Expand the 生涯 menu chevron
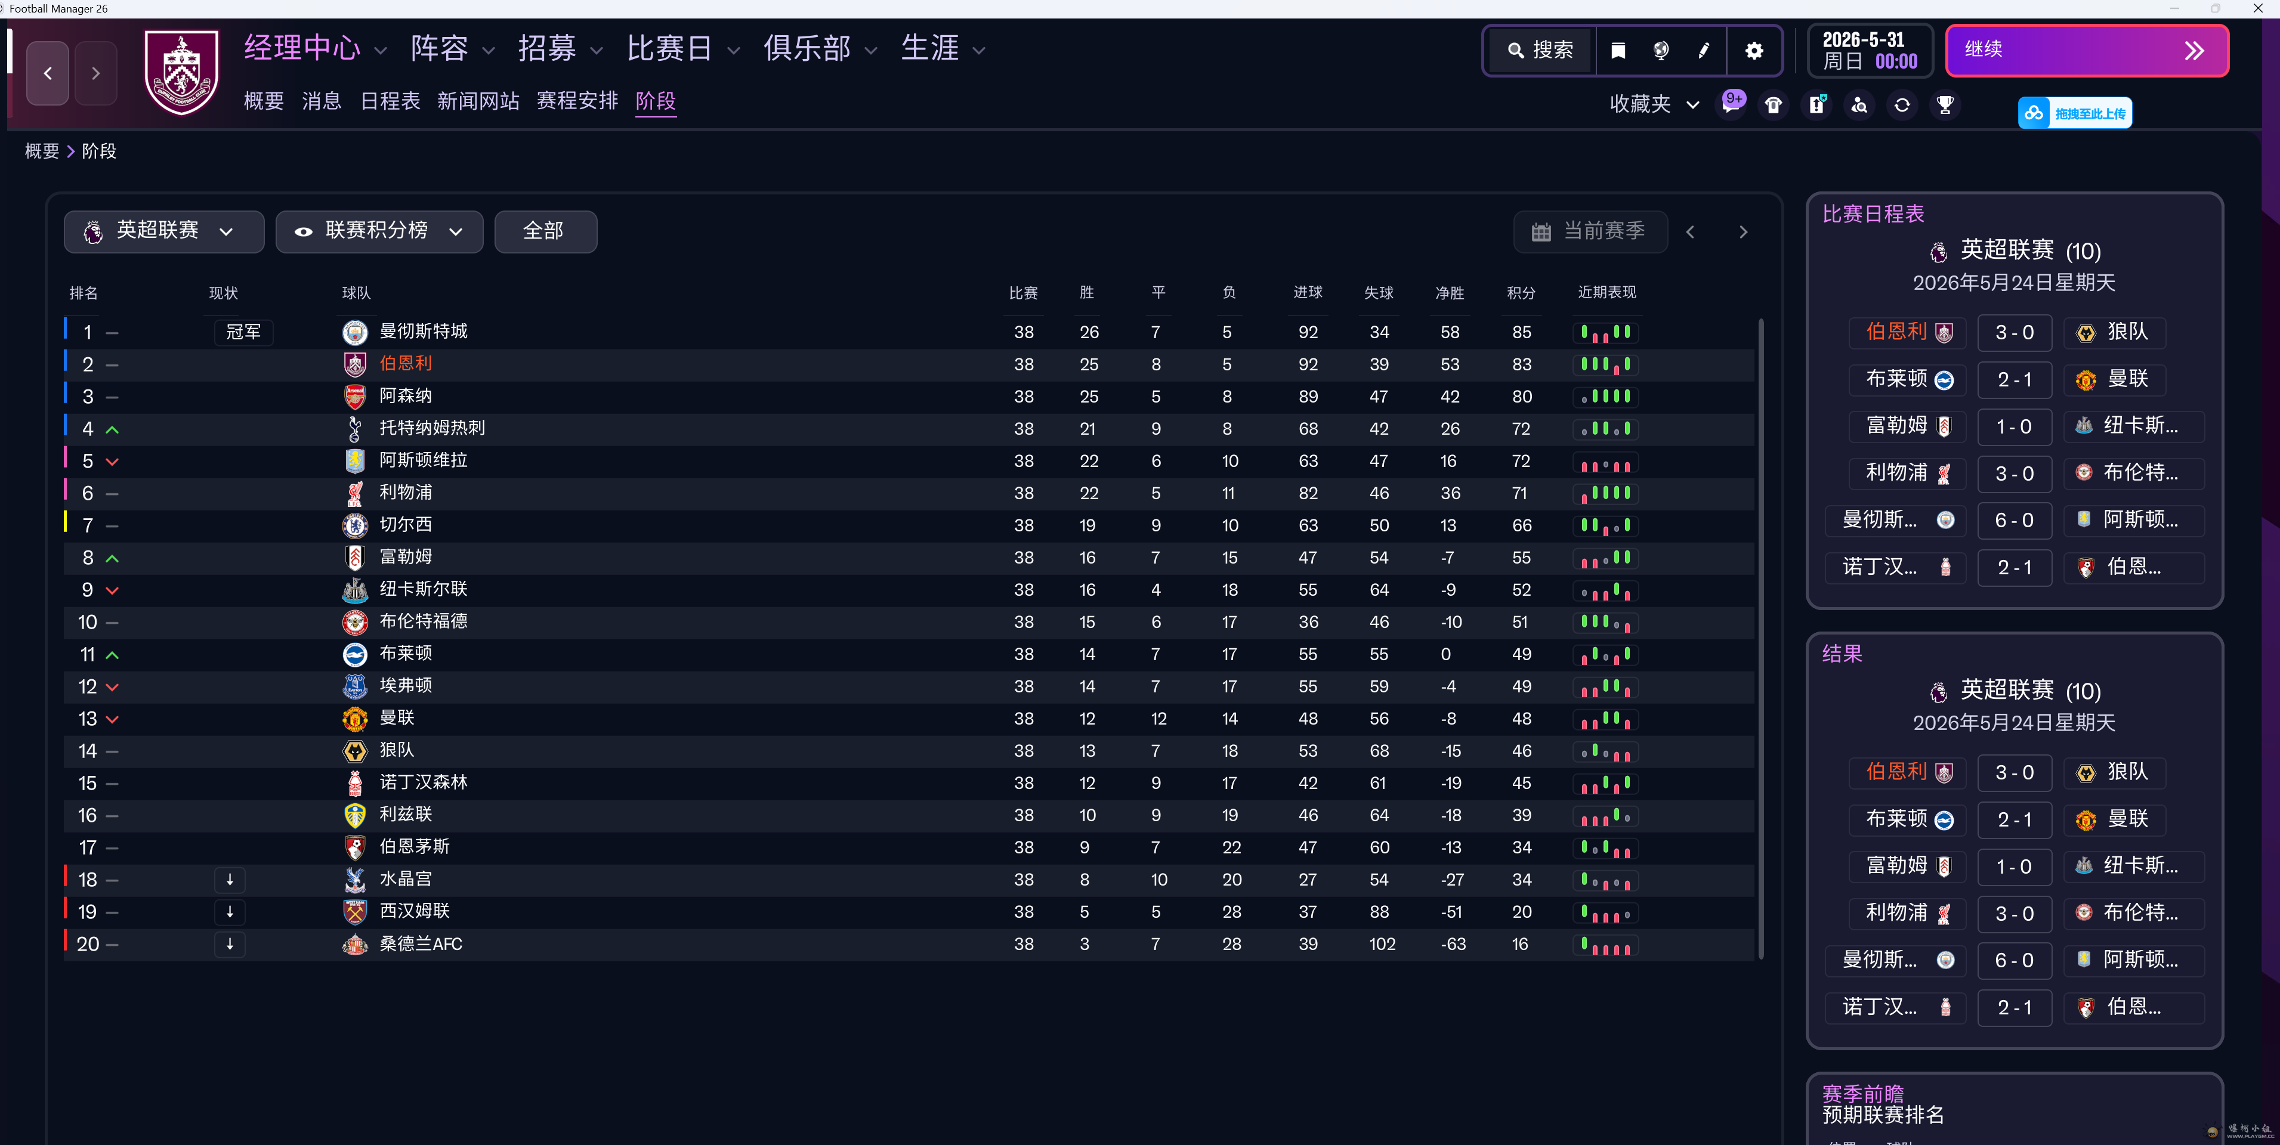This screenshot has width=2280, height=1145. pyautogui.click(x=979, y=51)
